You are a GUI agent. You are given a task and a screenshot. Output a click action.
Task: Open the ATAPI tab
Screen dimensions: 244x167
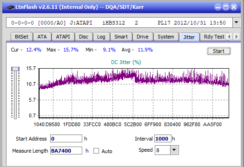coord(63,37)
